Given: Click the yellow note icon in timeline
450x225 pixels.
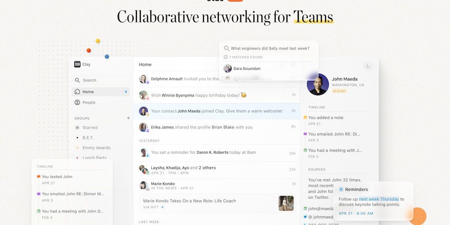Looking at the screenshot, I should [305, 117].
